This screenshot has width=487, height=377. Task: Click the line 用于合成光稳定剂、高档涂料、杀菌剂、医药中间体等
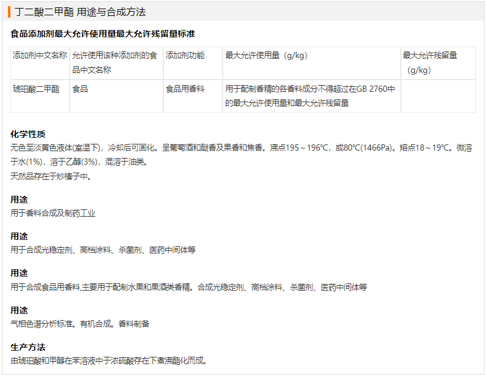click(103, 250)
